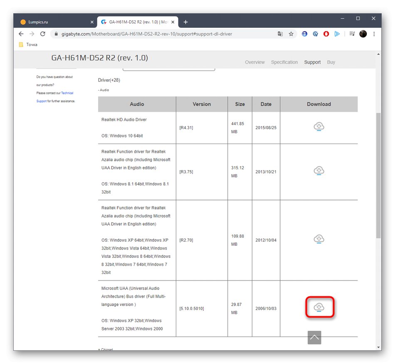Download the R2.70 Realtek Function driver
Image resolution: width=395 pixels, height=364 pixels.
[x=318, y=239]
